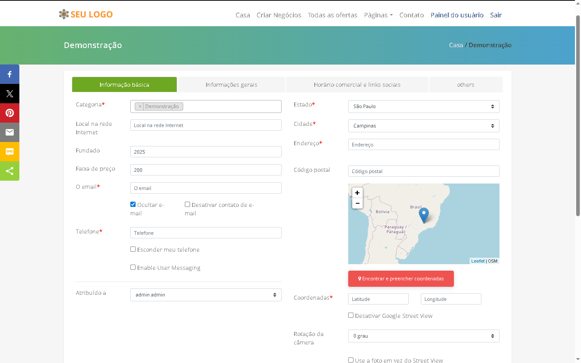Share via SMS sidebar icon

click(10, 152)
